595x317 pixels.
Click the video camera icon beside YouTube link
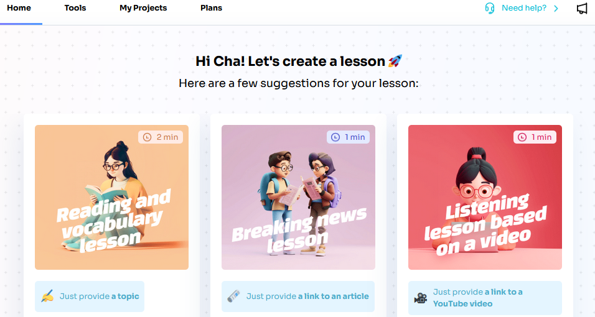coord(421,298)
